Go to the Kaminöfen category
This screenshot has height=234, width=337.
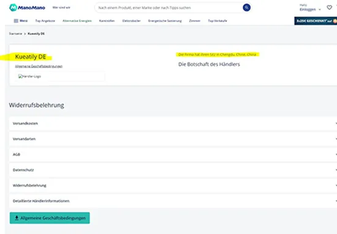tap(107, 21)
